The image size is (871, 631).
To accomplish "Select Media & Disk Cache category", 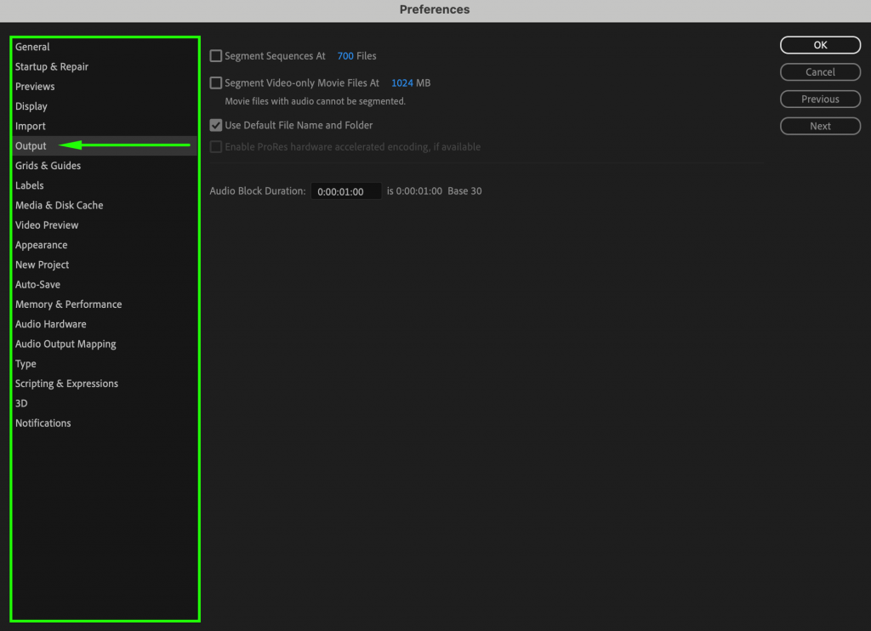I will pos(59,205).
